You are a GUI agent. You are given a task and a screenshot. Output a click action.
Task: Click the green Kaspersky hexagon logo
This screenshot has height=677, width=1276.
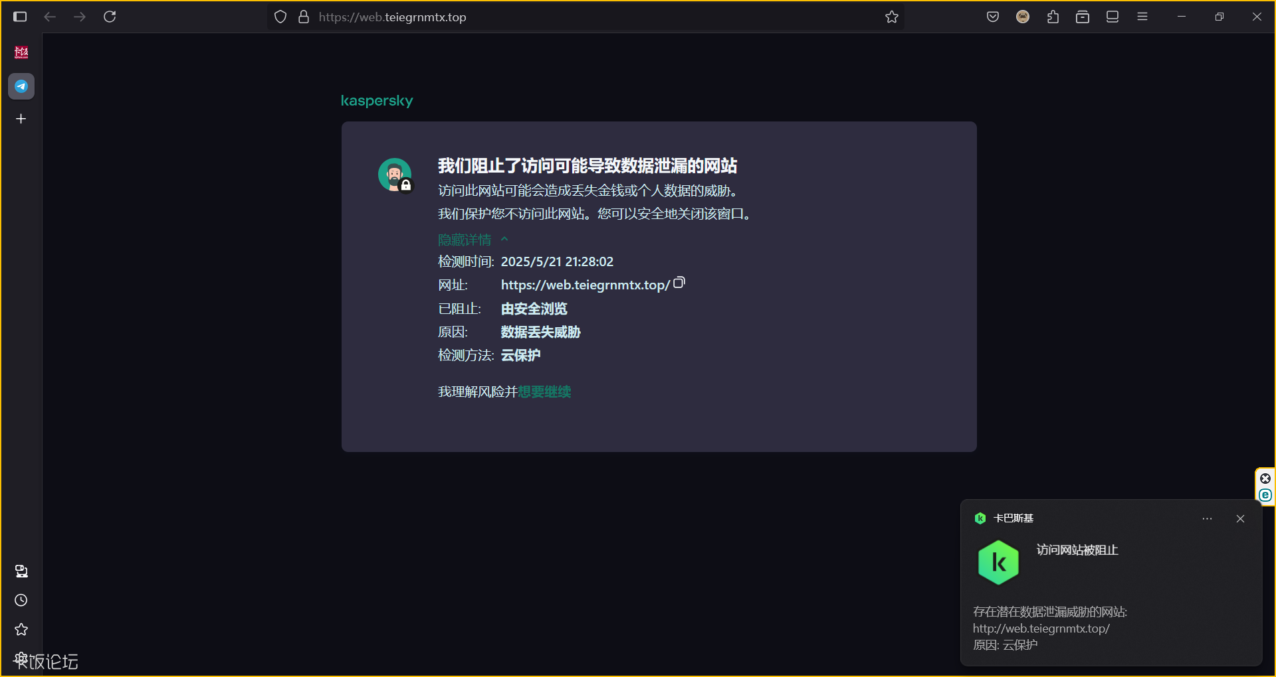tap(998, 562)
